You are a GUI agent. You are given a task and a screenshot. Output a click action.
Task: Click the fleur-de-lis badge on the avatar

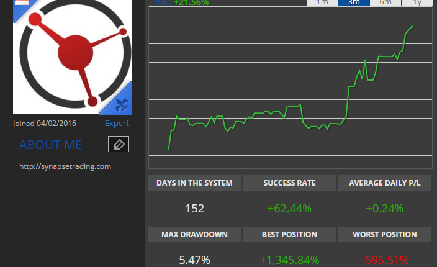click(122, 105)
